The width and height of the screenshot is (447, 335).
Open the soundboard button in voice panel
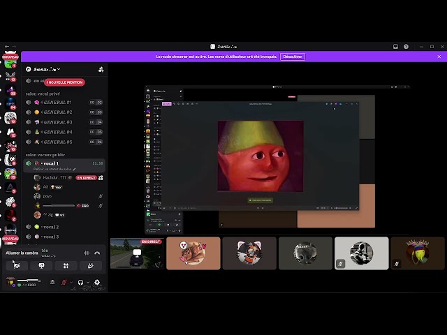pyautogui.click(x=91, y=265)
